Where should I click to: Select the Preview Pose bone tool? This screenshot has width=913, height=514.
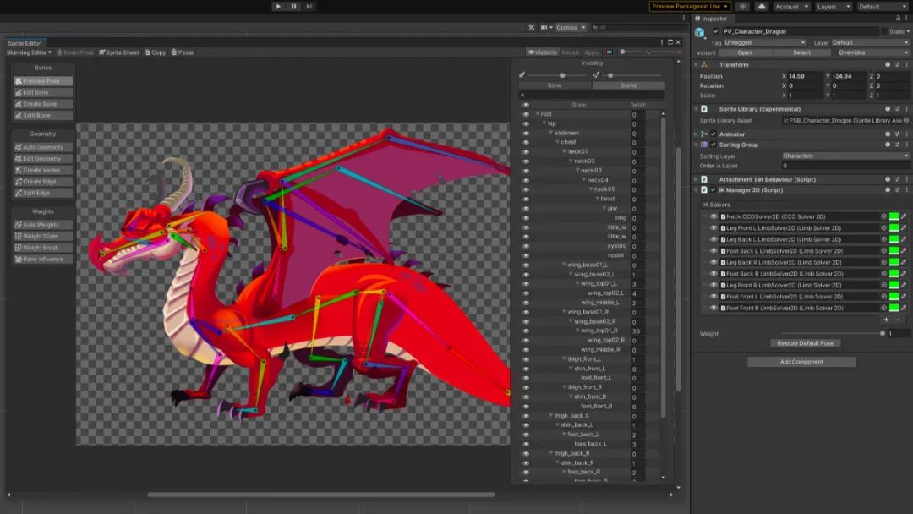42,81
